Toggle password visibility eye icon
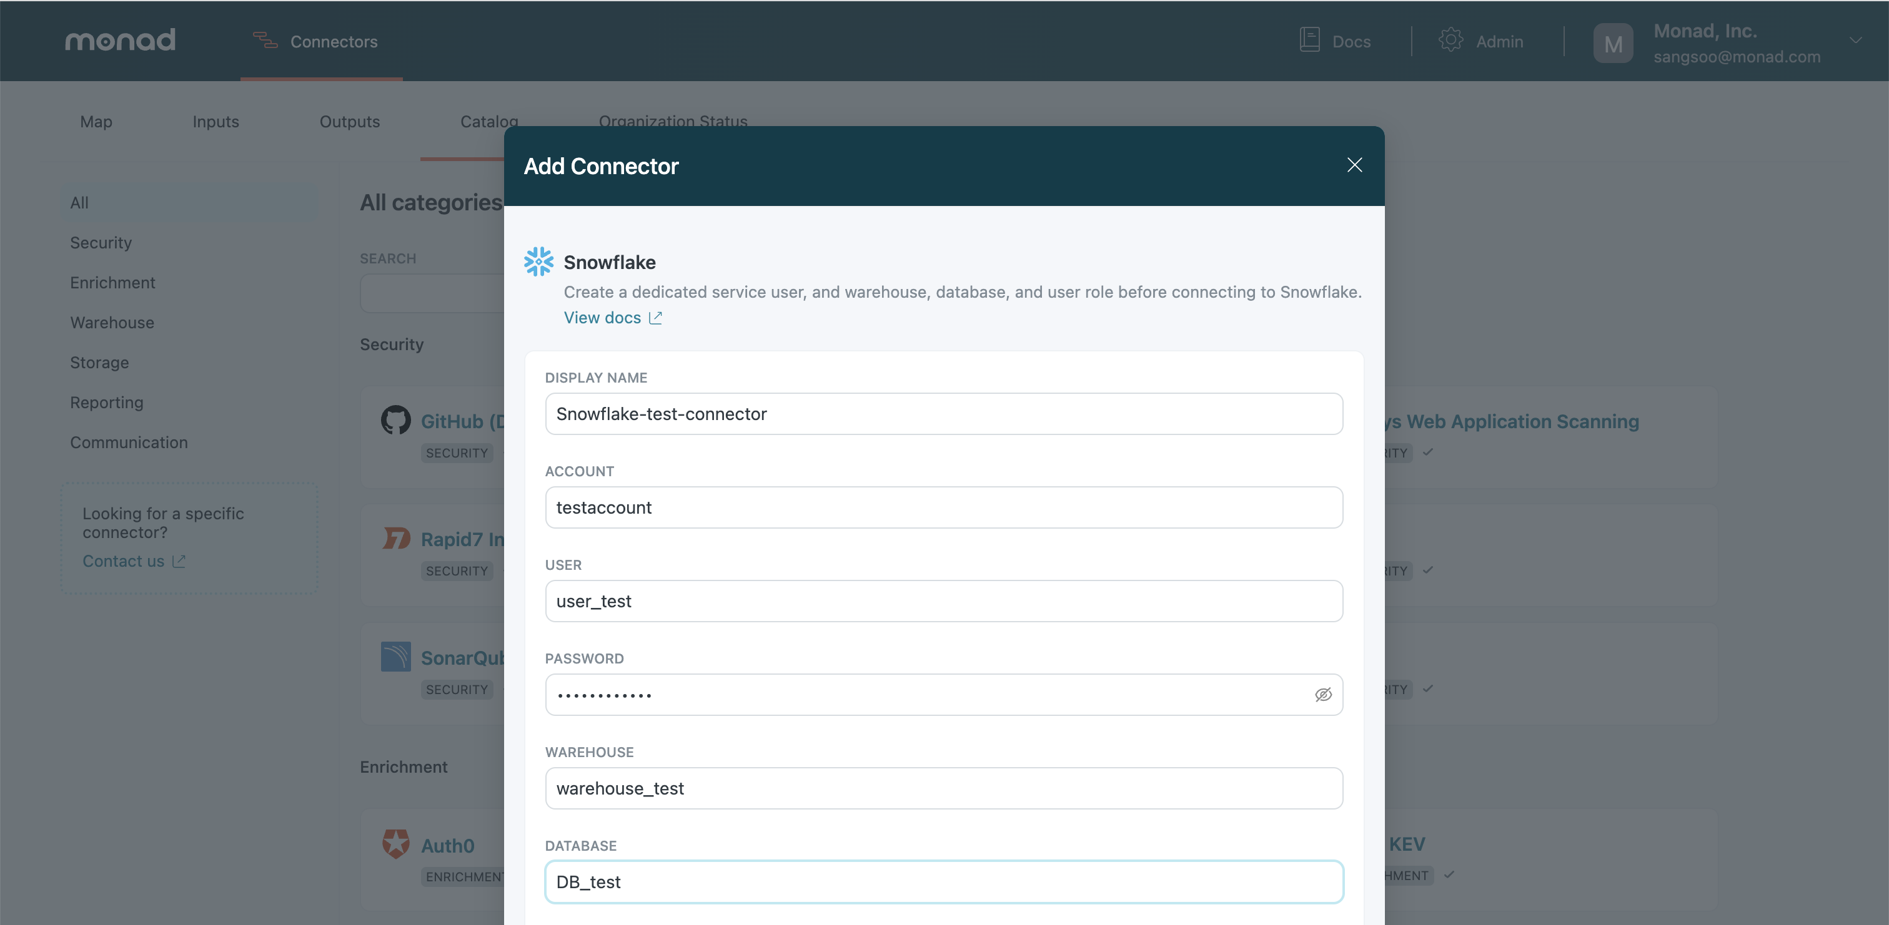This screenshot has width=1889, height=925. tap(1323, 694)
